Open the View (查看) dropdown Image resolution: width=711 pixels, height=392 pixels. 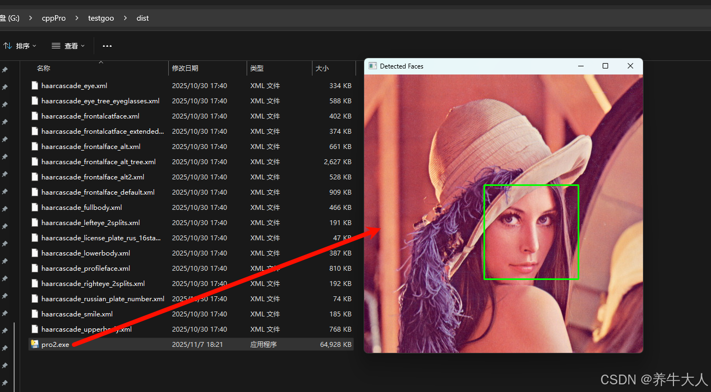69,46
